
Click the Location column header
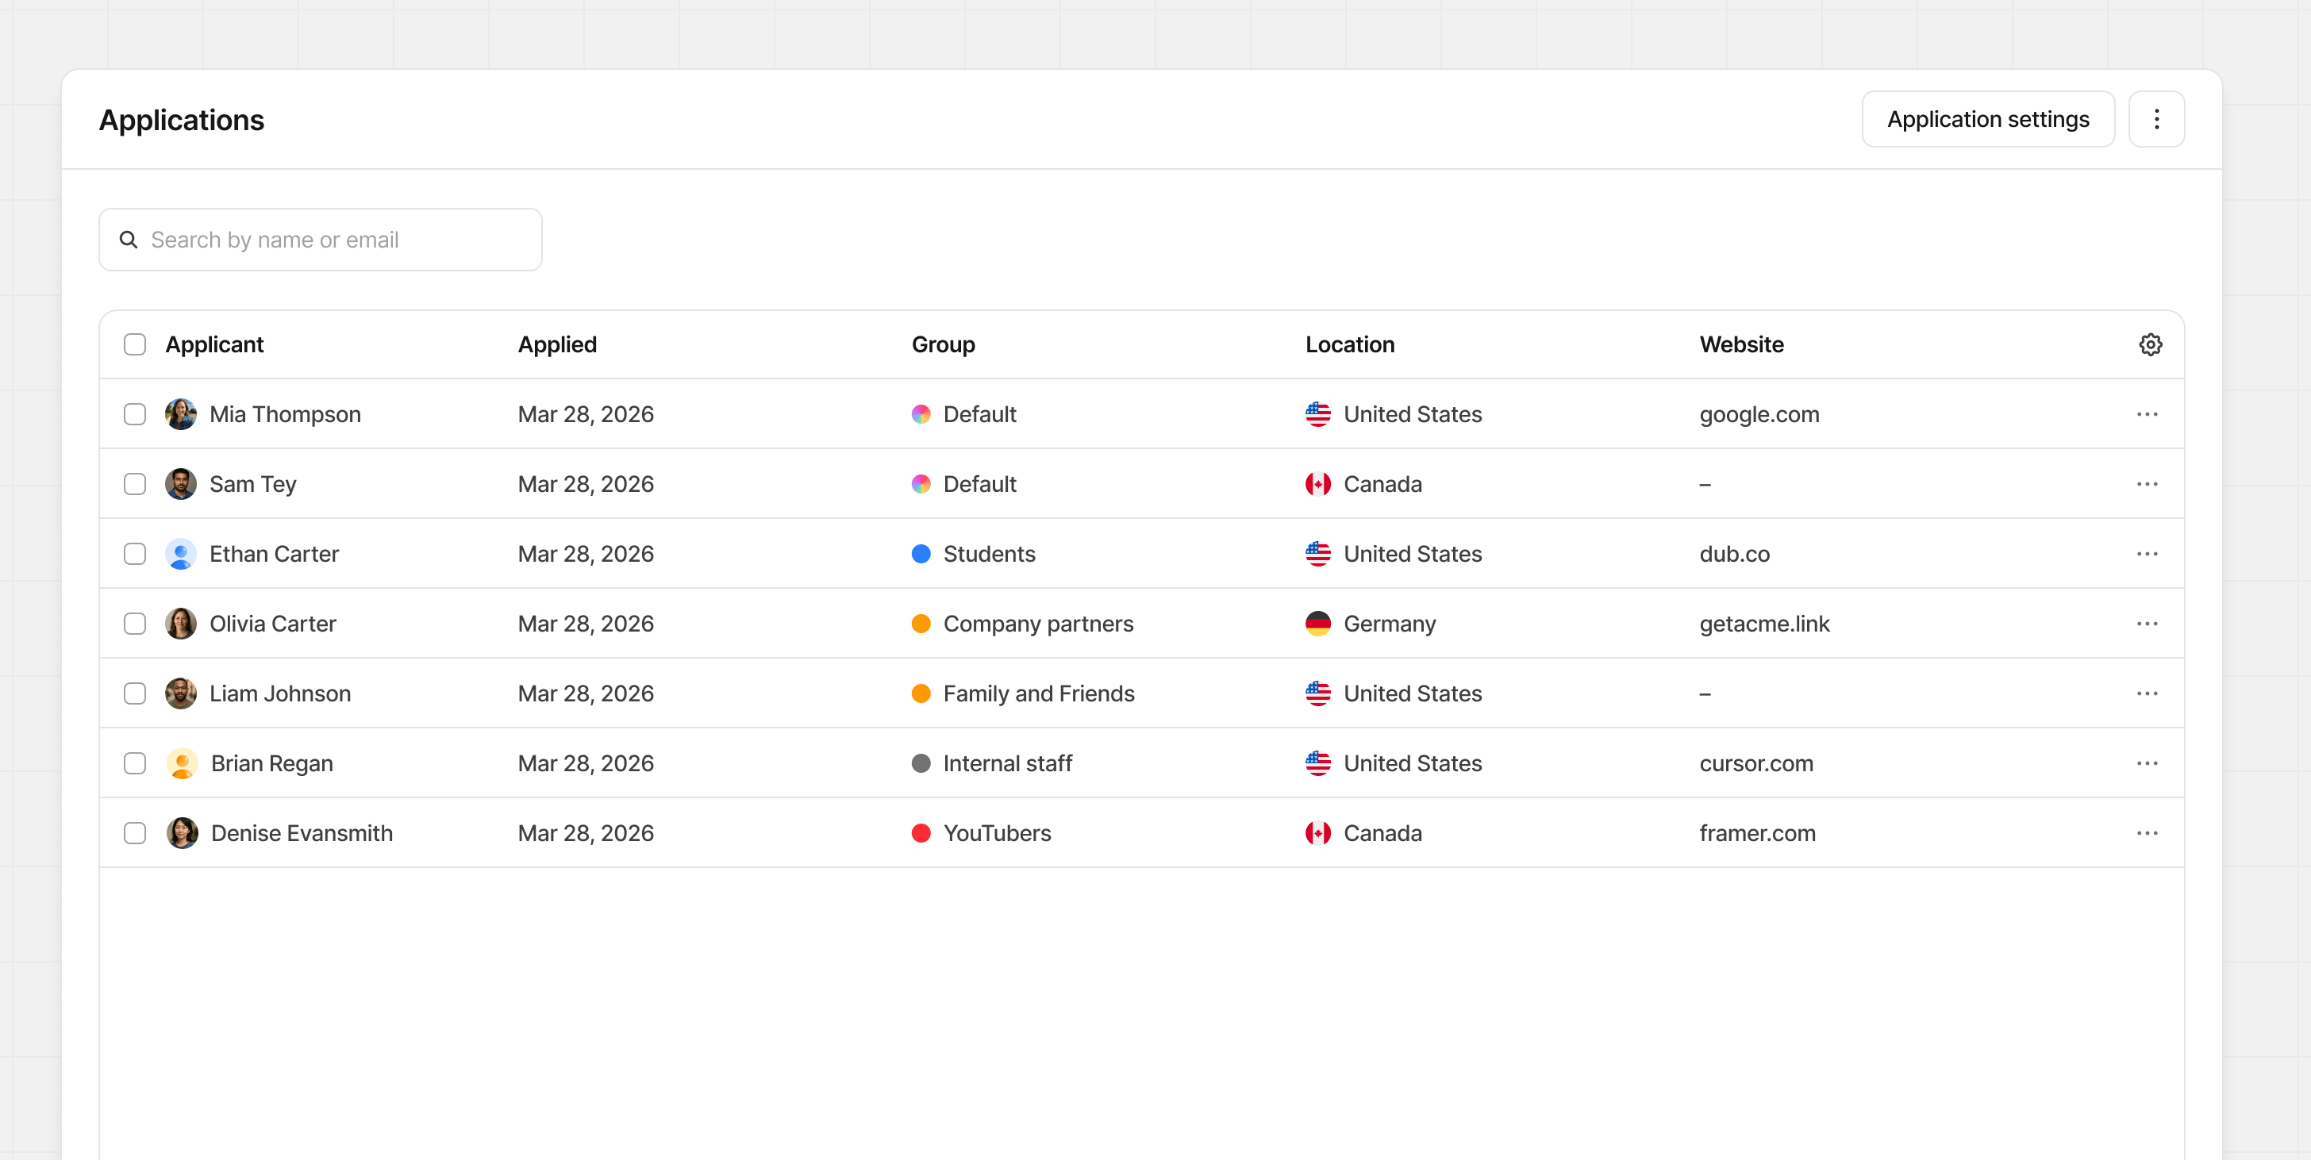(1349, 344)
